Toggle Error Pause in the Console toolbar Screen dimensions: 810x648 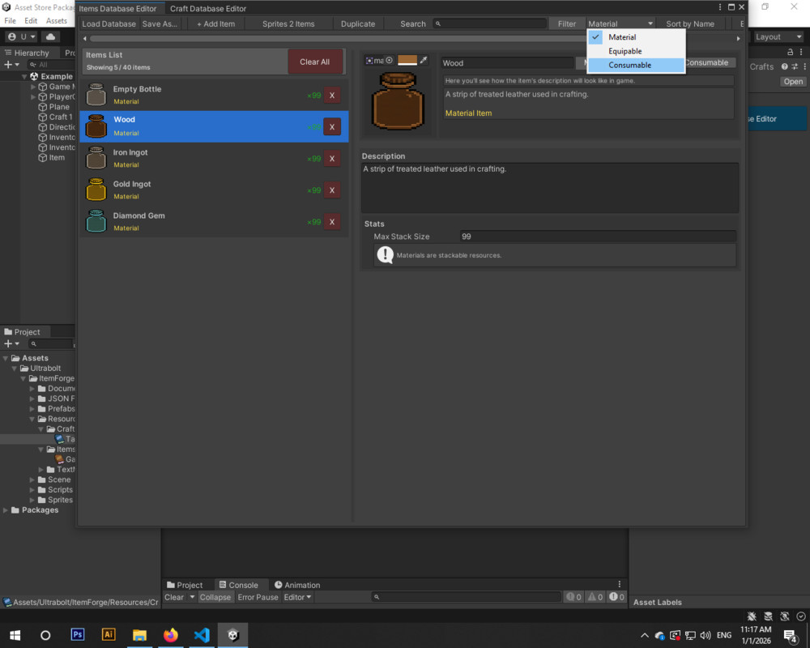pos(258,597)
